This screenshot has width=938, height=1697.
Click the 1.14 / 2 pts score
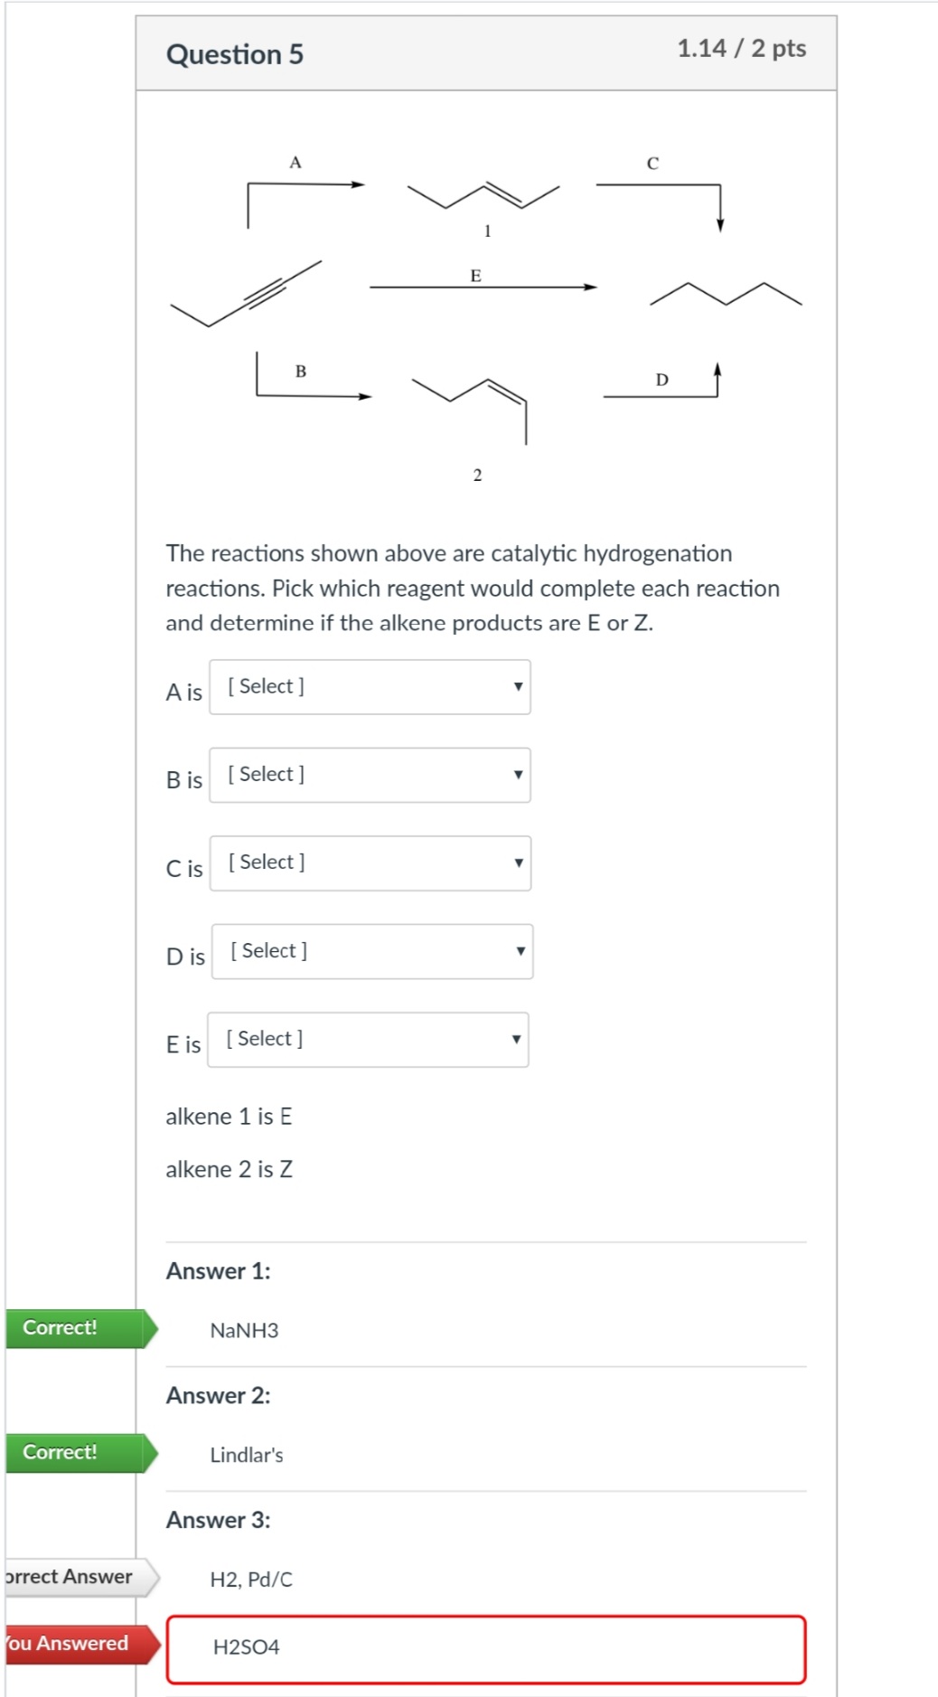(x=741, y=49)
